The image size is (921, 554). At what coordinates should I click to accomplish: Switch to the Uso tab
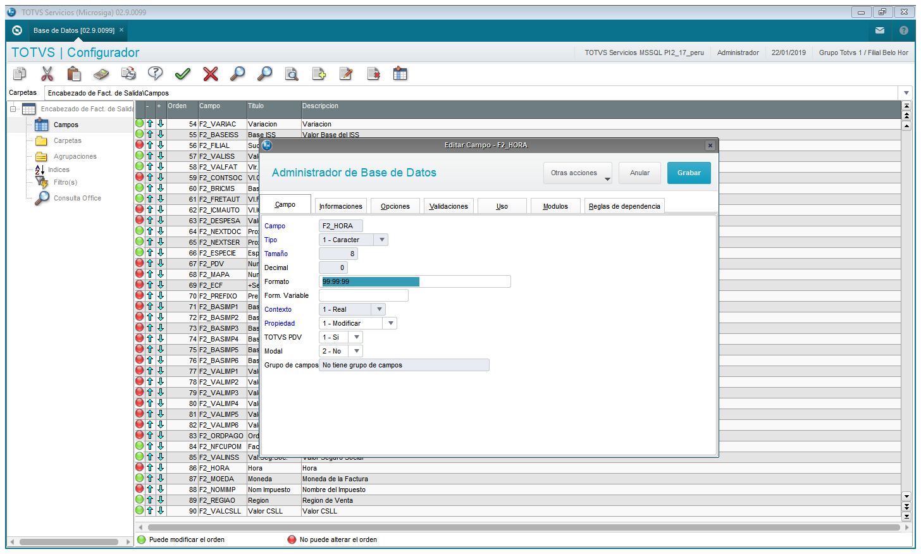[502, 206]
